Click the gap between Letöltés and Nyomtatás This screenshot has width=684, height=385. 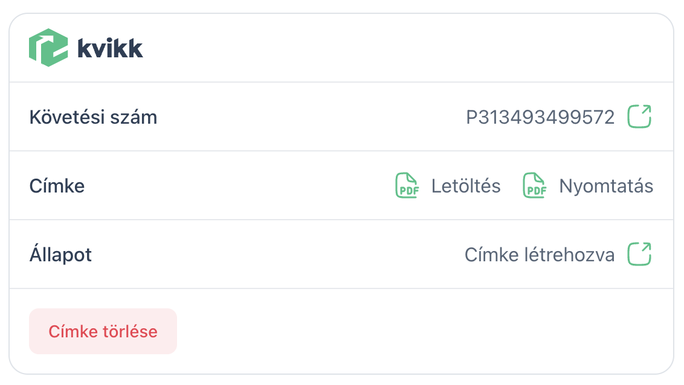[511, 186]
